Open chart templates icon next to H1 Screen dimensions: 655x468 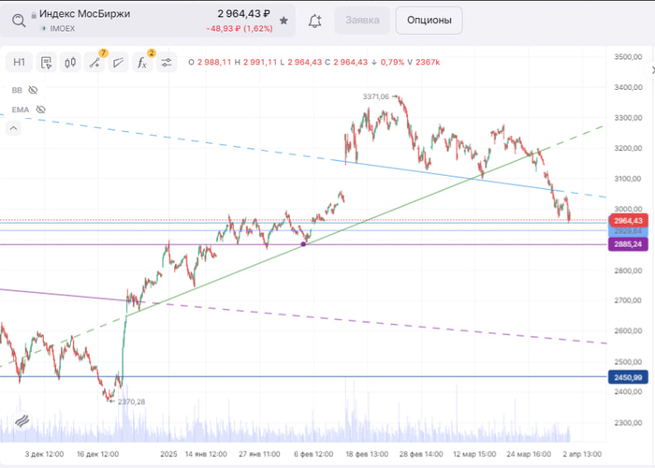pyautogui.click(x=45, y=63)
